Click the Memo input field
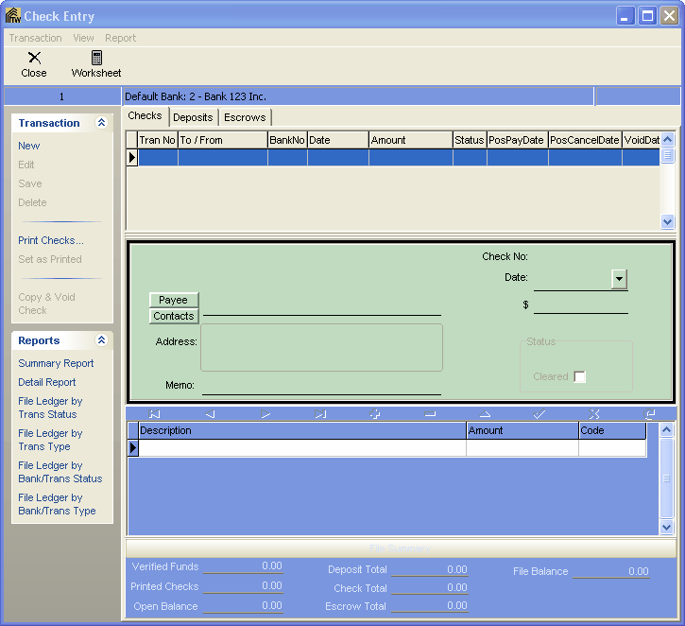The width and height of the screenshot is (685, 626). (x=321, y=385)
